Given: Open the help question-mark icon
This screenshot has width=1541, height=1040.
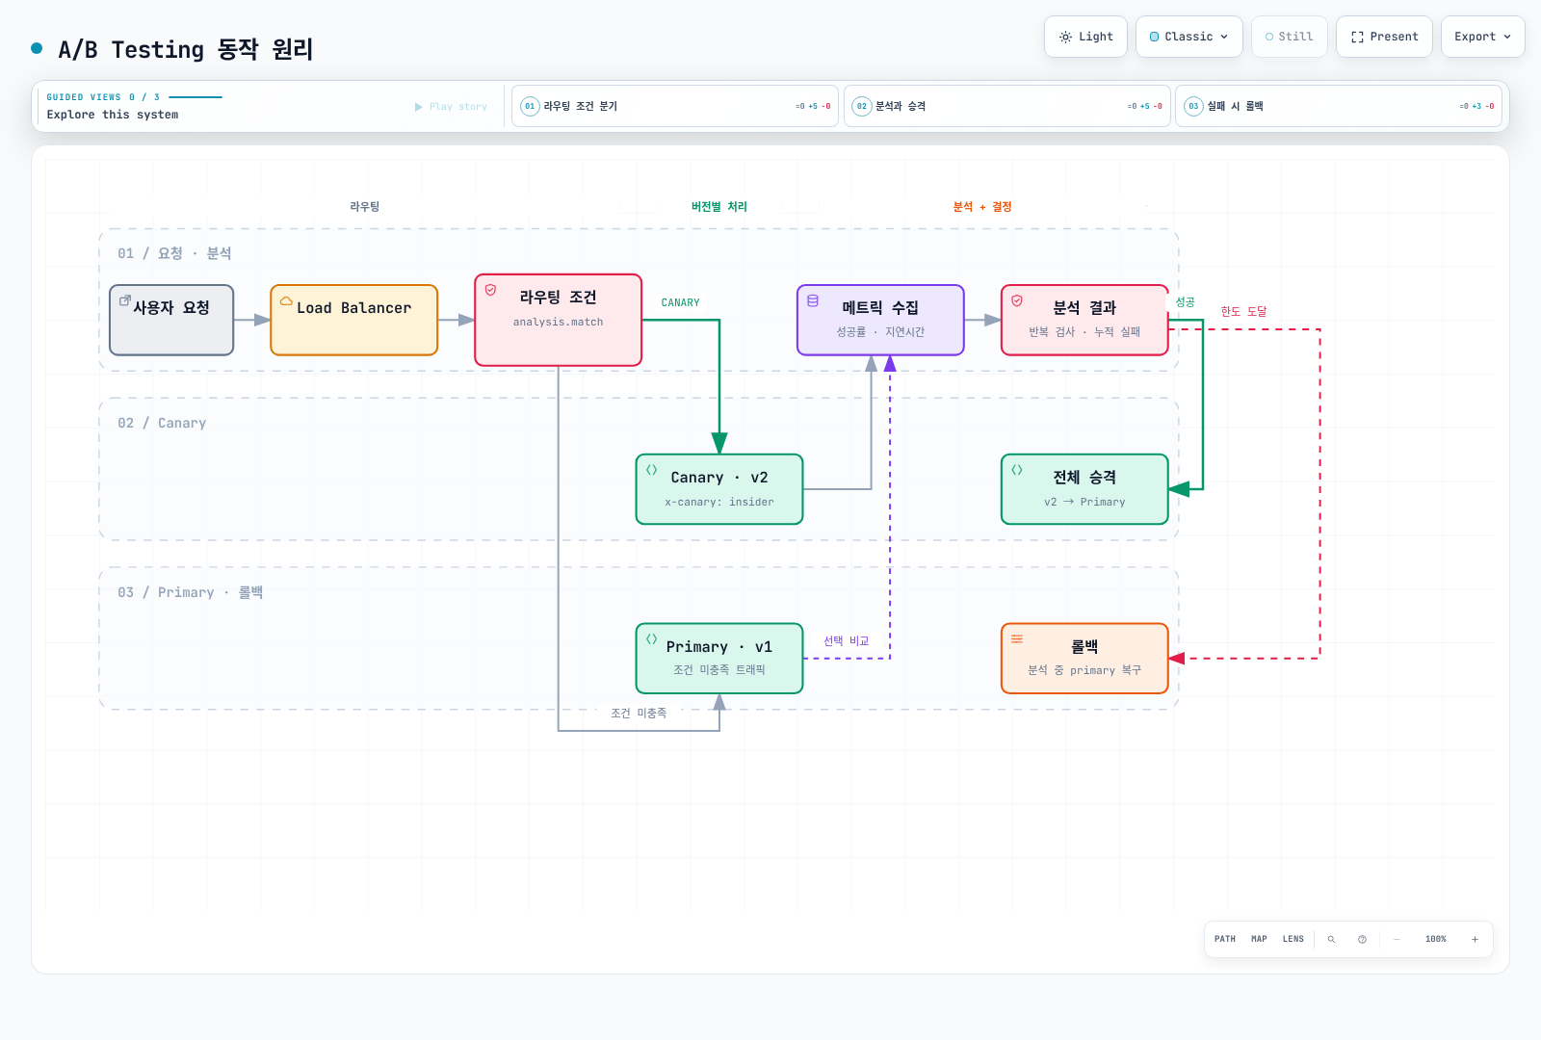Looking at the screenshot, I should (x=1362, y=939).
